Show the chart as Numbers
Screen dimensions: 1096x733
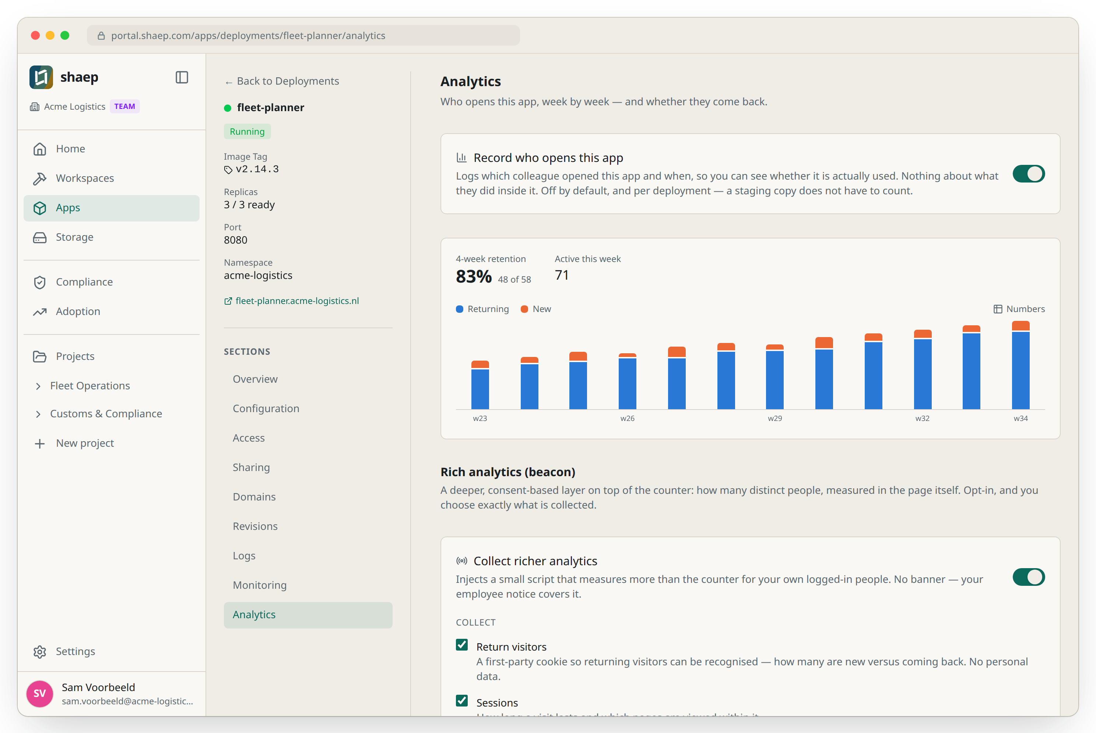pyautogui.click(x=1019, y=309)
